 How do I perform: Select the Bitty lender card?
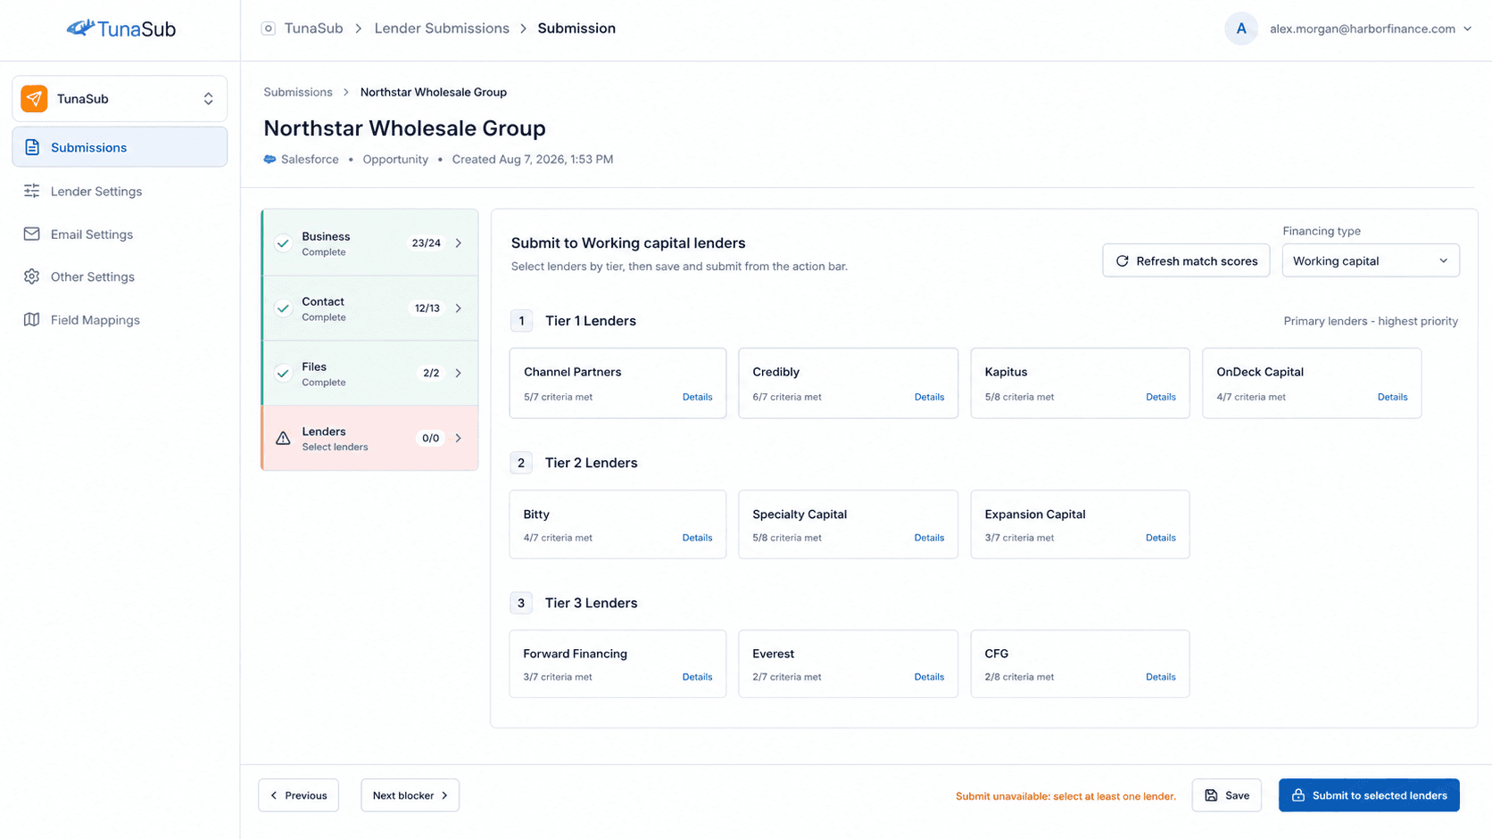(x=618, y=524)
